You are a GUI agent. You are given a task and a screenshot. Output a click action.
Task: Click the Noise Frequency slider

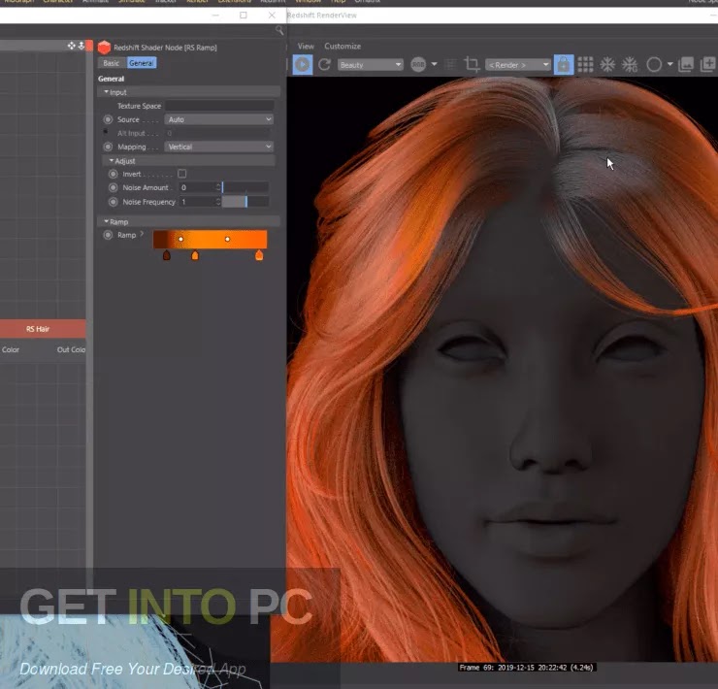click(245, 202)
